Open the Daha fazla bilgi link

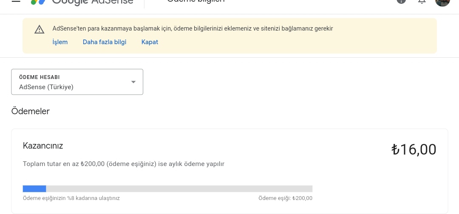105,42
